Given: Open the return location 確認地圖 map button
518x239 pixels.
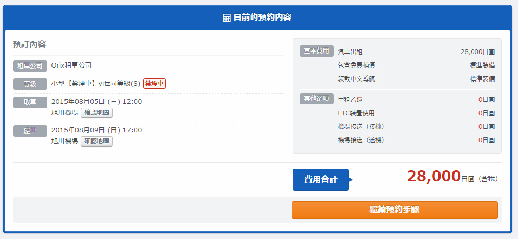Looking at the screenshot, I should pyautogui.click(x=96, y=141).
